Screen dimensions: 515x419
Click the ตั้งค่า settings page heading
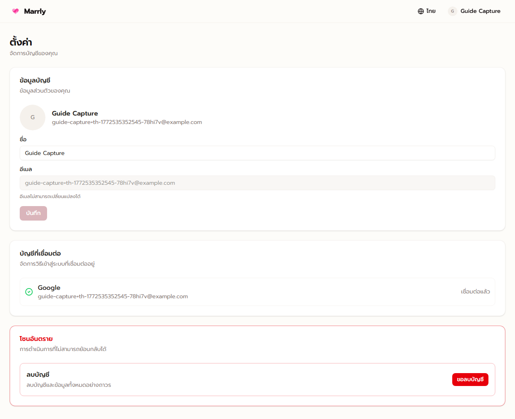tap(21, 41)
